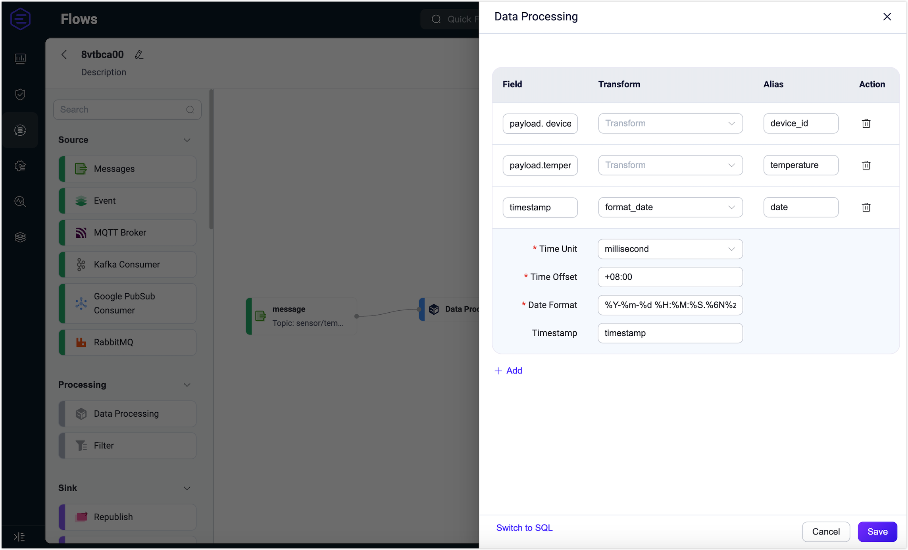Image resolution: width=908 pixels, height=550 pixels.
Task: Click the Description text under flow name
Action: (104, 72)
